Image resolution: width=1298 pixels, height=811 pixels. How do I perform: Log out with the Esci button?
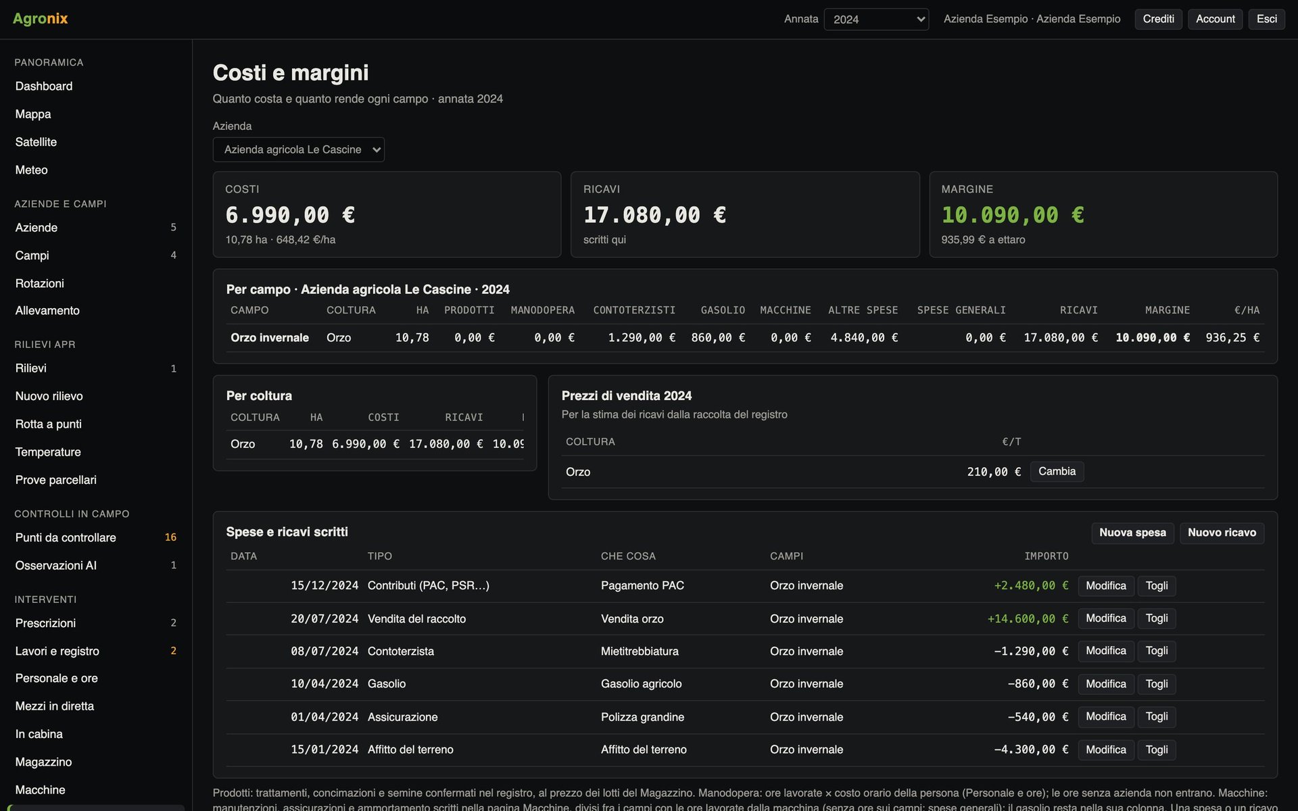click(1266, 19)
